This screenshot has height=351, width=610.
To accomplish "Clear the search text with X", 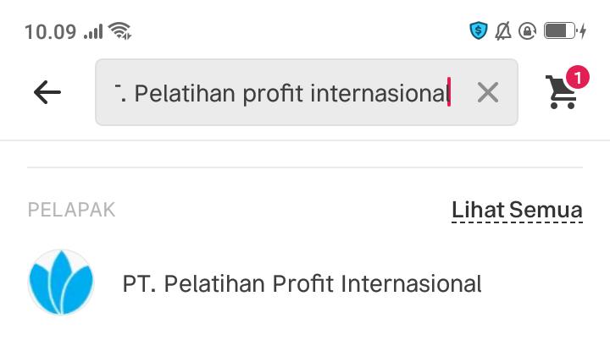I will pos(487,92).
